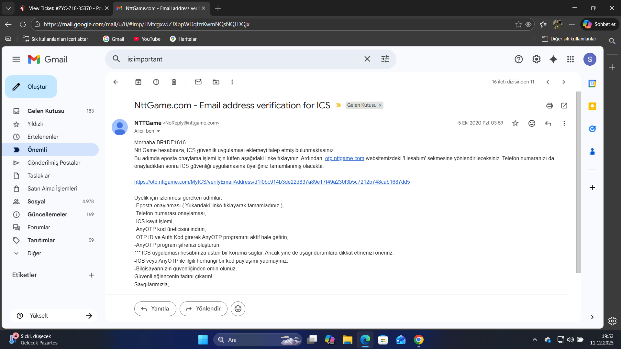Delete this email with trash icon
The image size is (621, 349).
coord(174,82)
